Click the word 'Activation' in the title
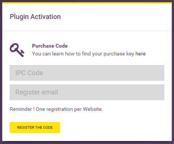Screen dimensions: 174x144 45,17
